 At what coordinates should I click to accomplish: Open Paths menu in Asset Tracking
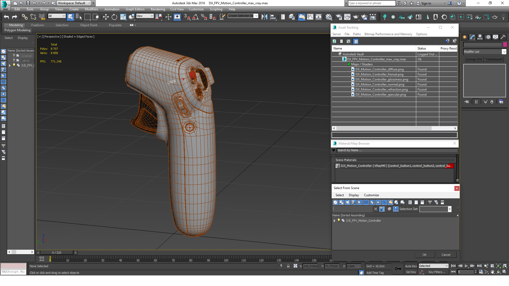tap(357, 34)
